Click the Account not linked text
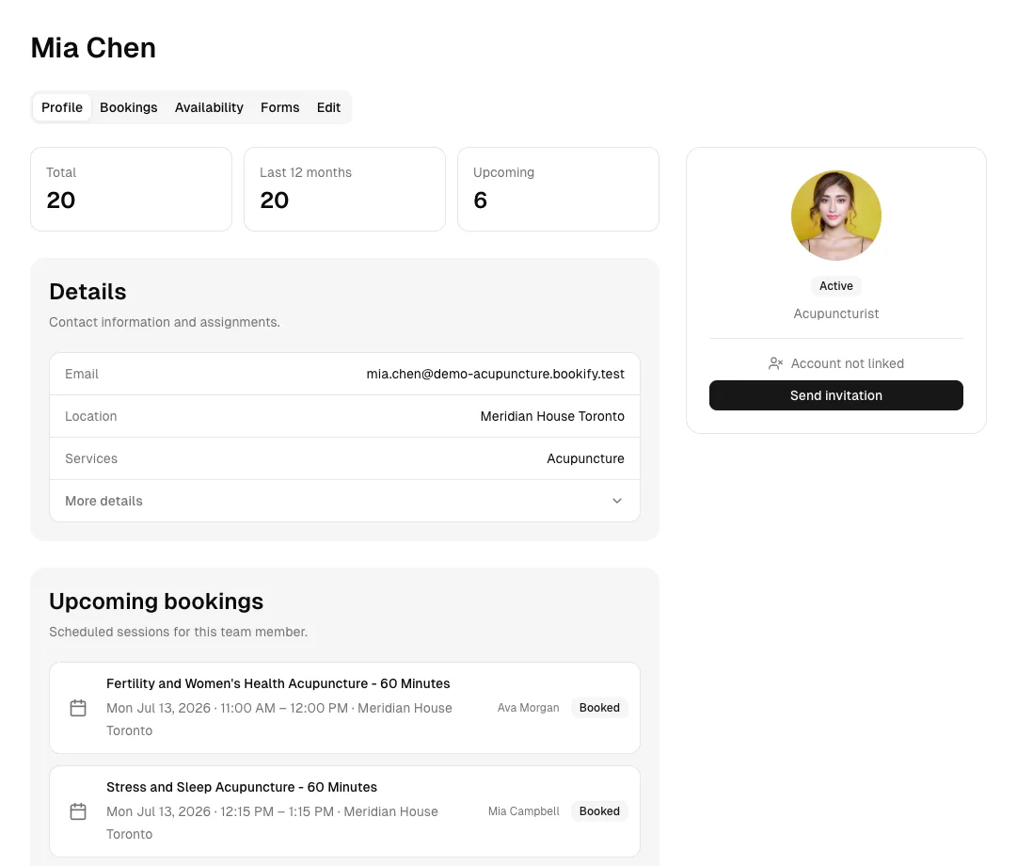The width and height of the screenshot is (1017, 866). (x=847, y=363)
